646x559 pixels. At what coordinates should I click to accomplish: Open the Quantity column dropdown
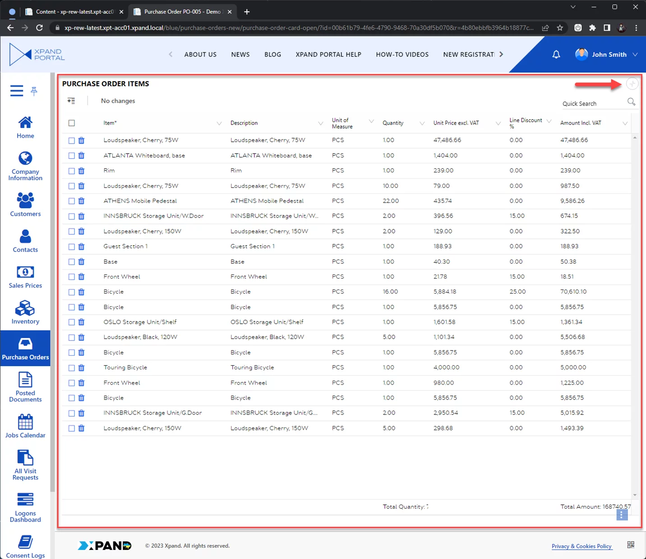coord(422,123)
